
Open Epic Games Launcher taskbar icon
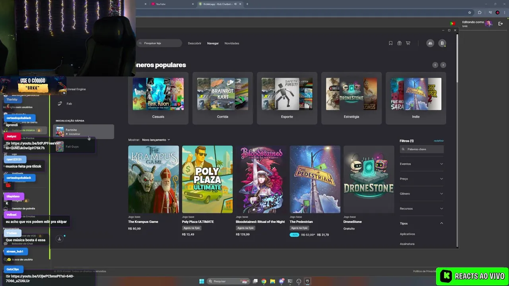pos(308,281)
